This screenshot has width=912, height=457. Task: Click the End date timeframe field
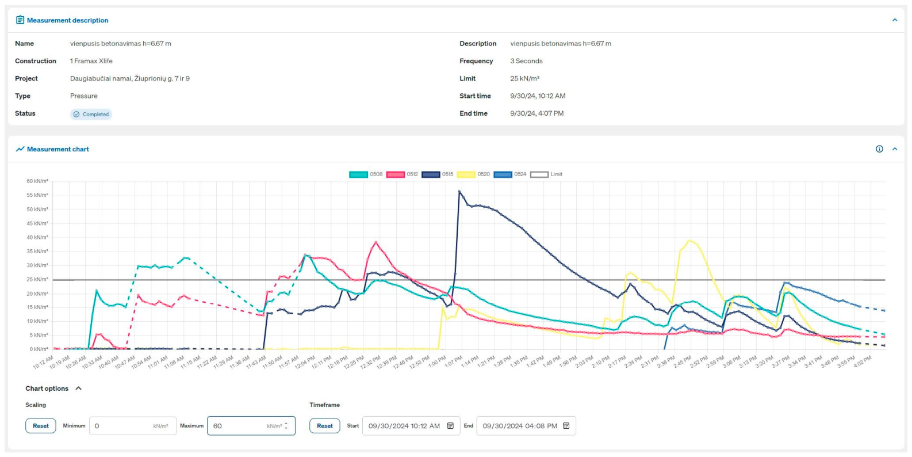[x=526, y=426]
